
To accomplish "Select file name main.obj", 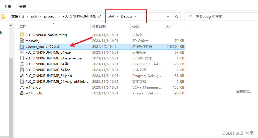I will 32,41.
